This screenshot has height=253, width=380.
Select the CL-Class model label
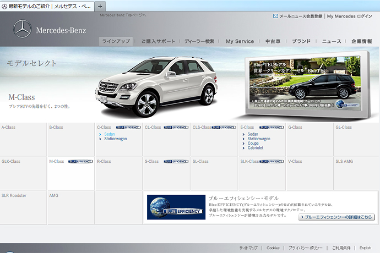(x=153, y=128)
